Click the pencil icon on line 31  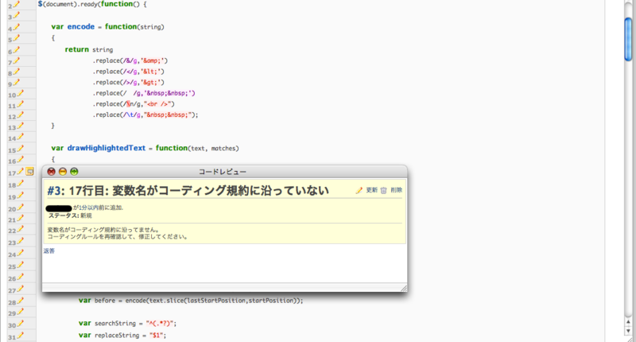[x=20, y=336]
